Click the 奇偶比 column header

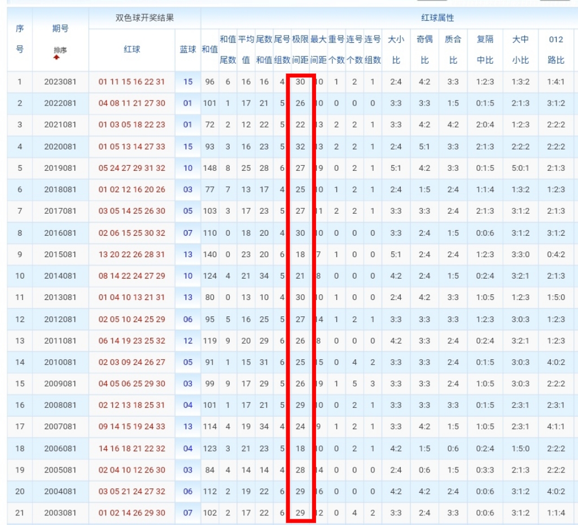424,49
